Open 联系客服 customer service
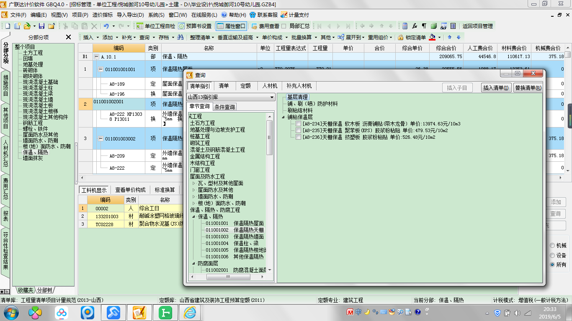This screenshot has width=572, height=321. click(x=263, y=15)
